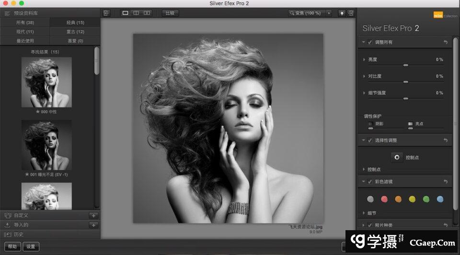Open the 现代 (11) presets tab
Screen dimensions: 460x255
(25, 32)
